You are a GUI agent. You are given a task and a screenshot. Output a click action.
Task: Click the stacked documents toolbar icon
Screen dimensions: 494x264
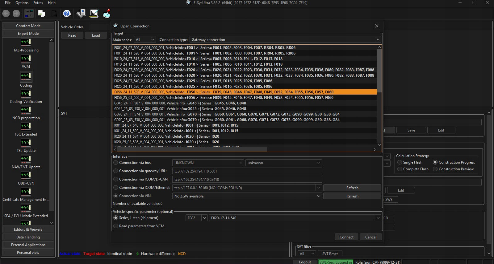click(81, 13)
